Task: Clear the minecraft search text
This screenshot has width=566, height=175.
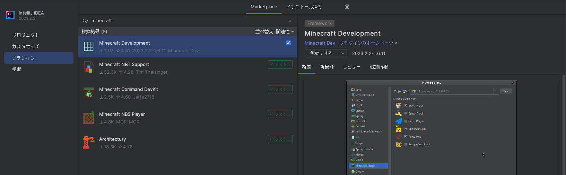Action: (290, 21)
